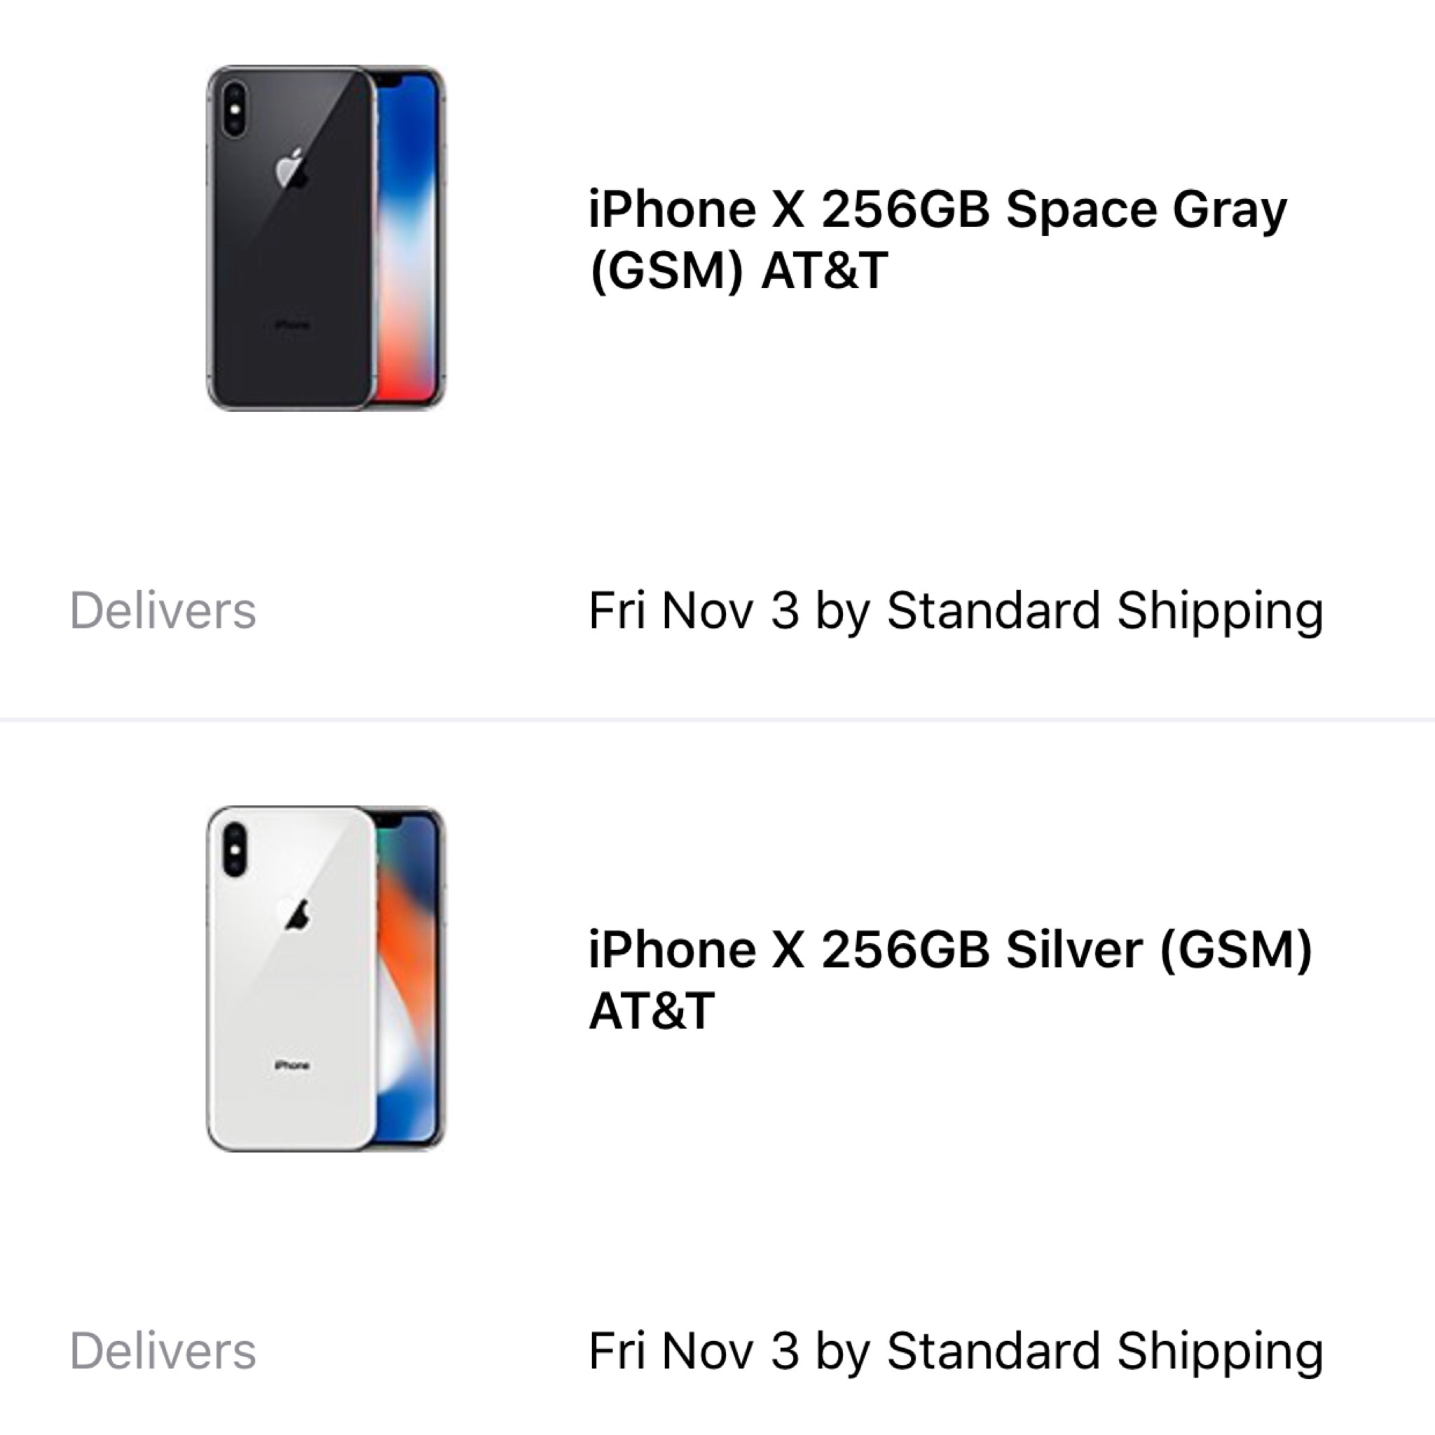Open the Silver iPhone X product image

click(326, 979)
